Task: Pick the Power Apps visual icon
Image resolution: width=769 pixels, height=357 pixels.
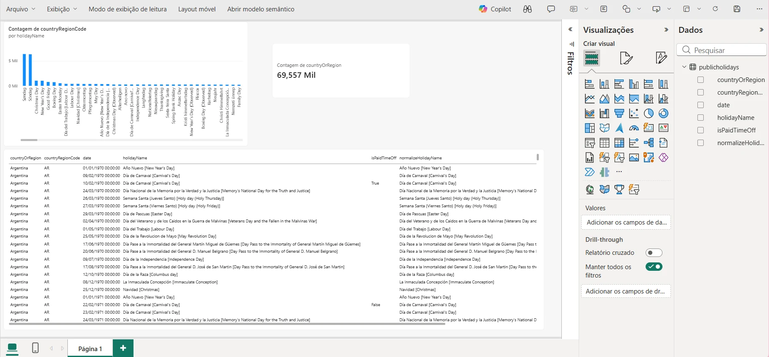Action: click(663, 158)
